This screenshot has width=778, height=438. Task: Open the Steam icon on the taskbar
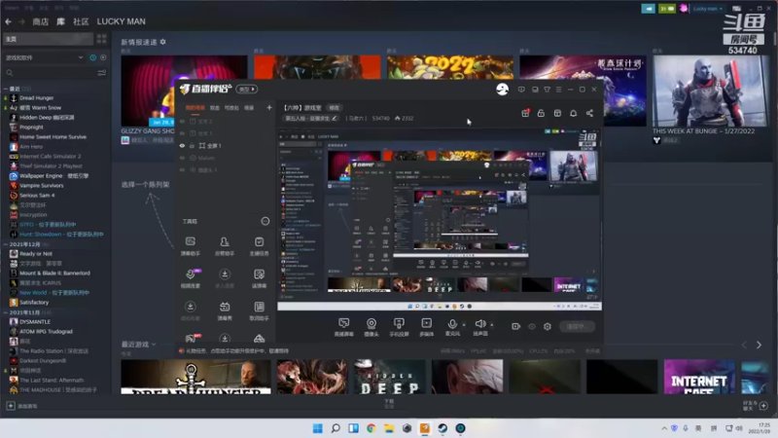442,428
